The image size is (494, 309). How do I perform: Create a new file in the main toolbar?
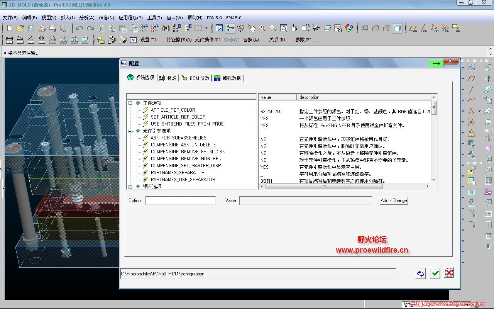click(10, 28)
